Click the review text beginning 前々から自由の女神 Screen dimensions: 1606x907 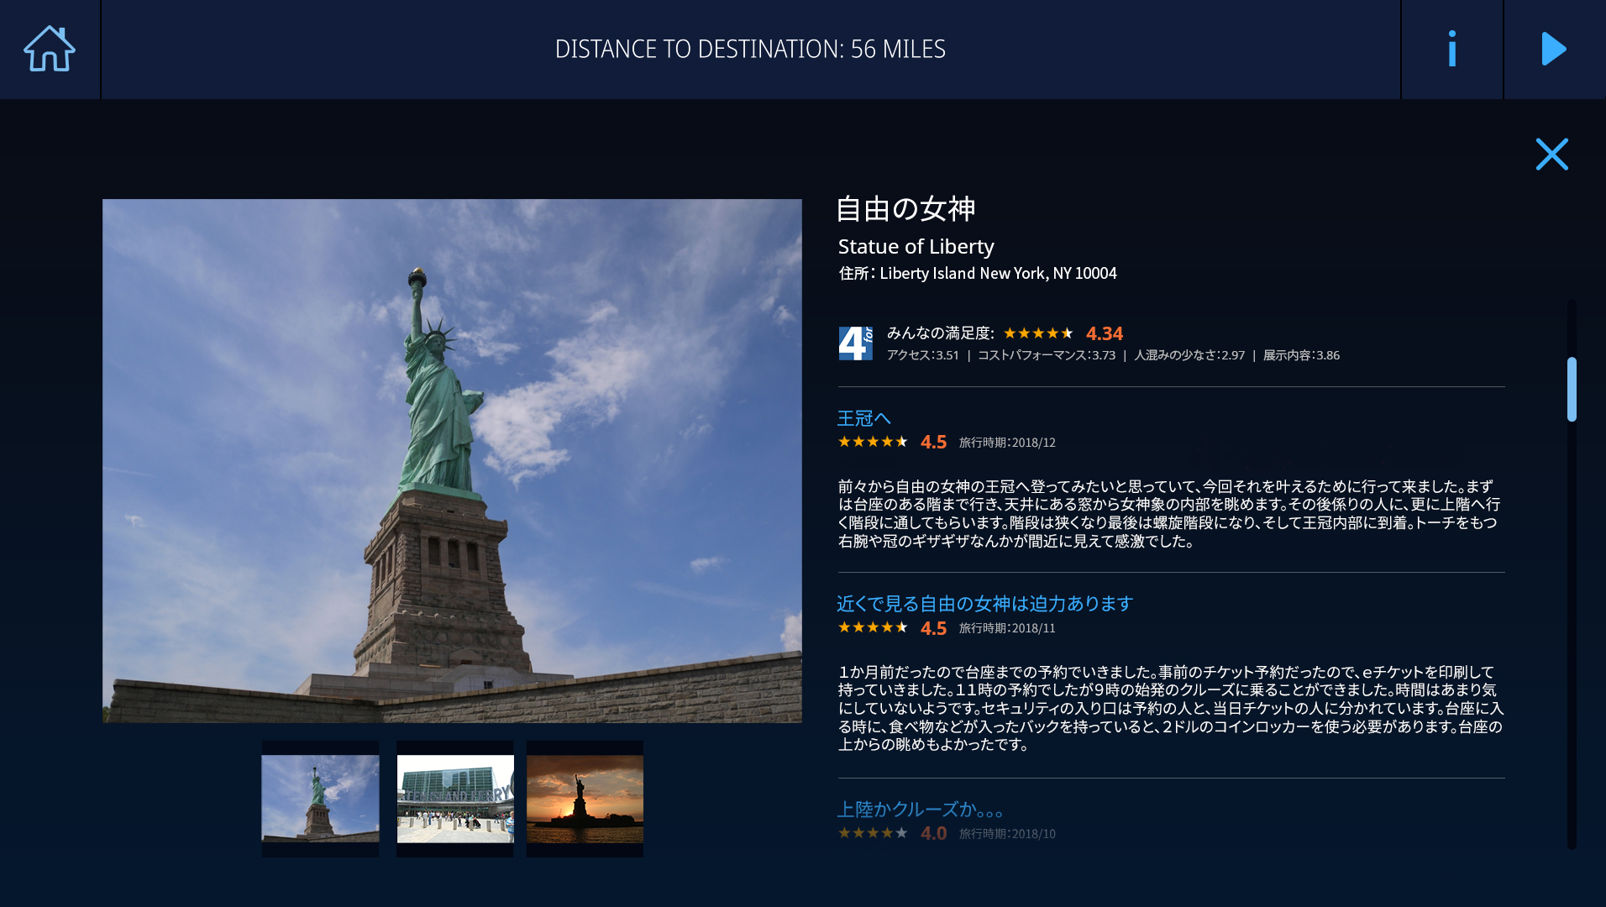pyautogui.click(x=1169, y=514)
